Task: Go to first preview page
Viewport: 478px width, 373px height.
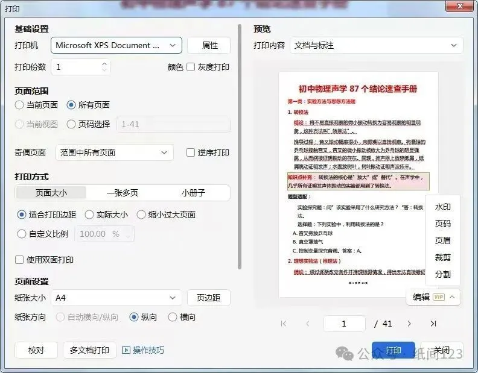Action: click(284, 324)
